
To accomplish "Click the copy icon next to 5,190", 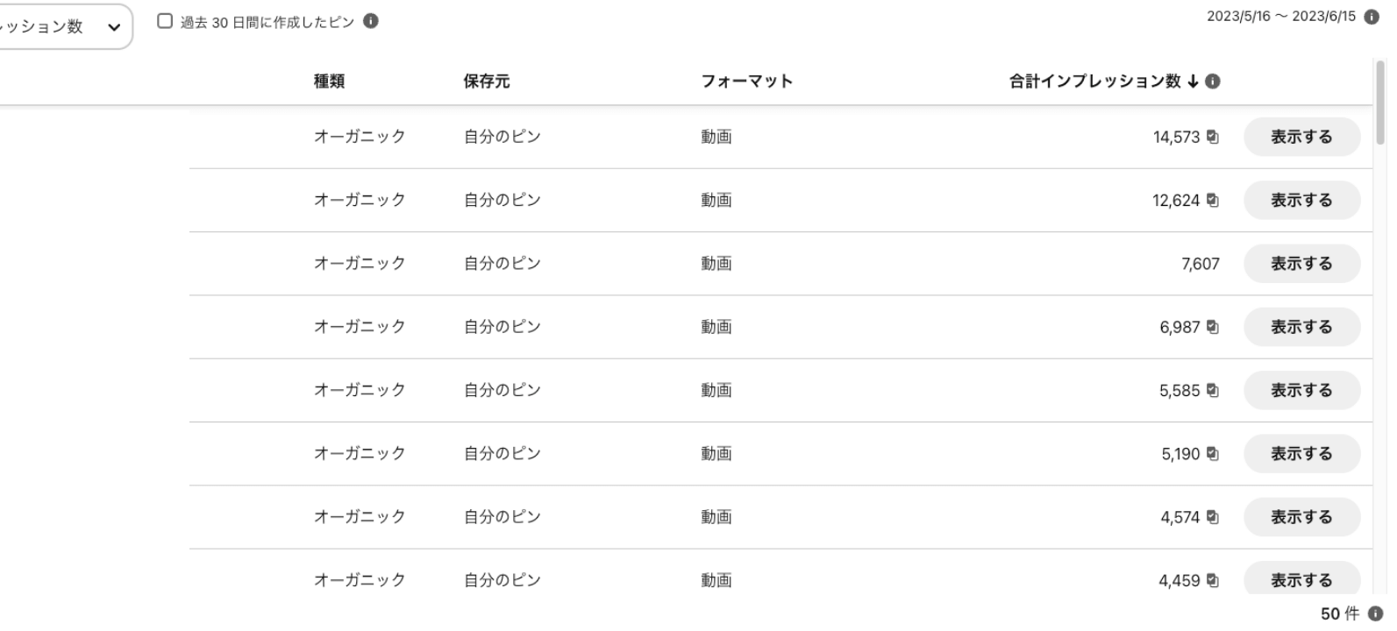I will tap(1213, 453).
